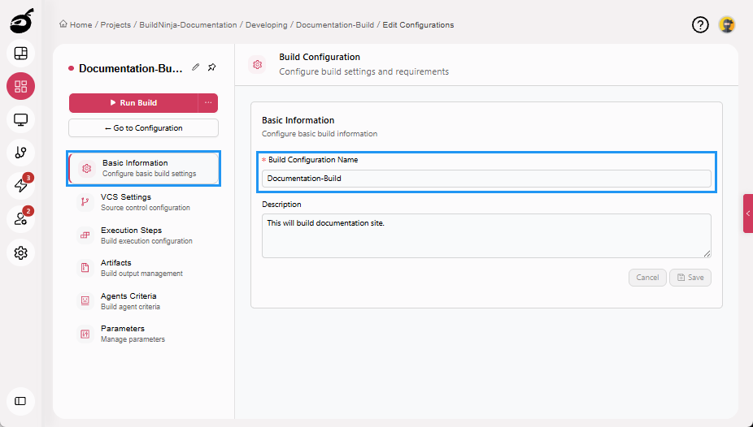Go to Projects breadcrumb link

click(115, 25)
